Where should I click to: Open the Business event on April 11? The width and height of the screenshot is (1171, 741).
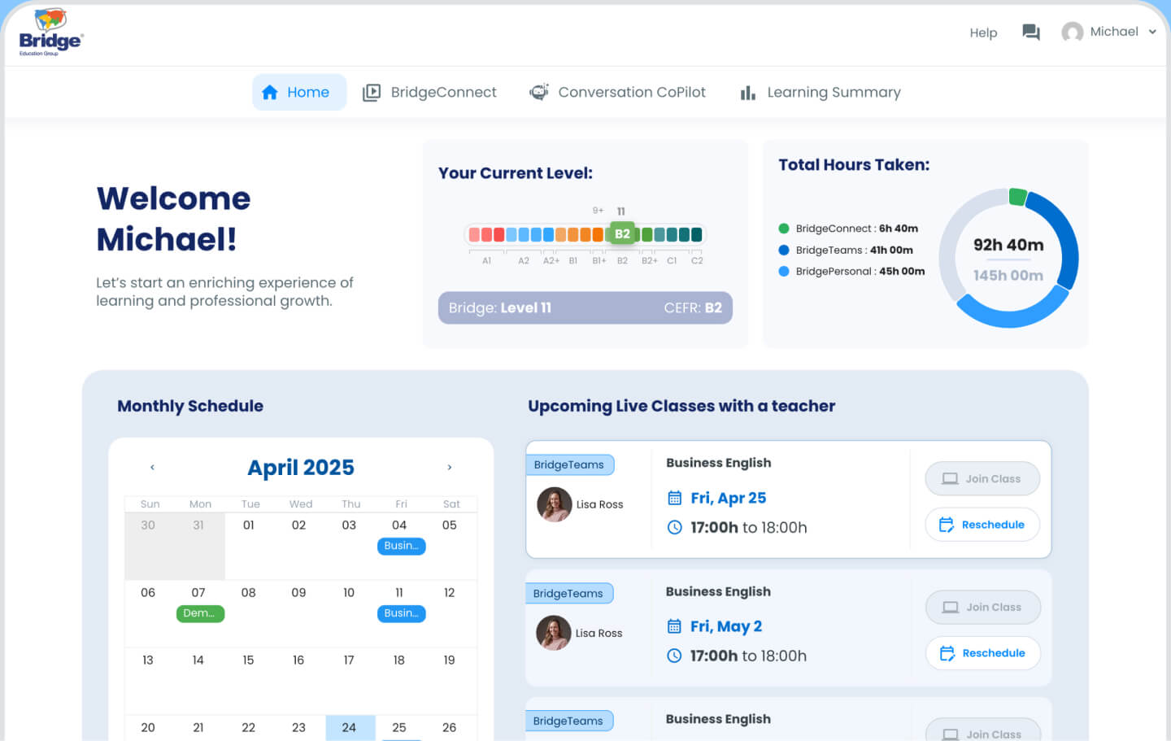coord(401,613)
